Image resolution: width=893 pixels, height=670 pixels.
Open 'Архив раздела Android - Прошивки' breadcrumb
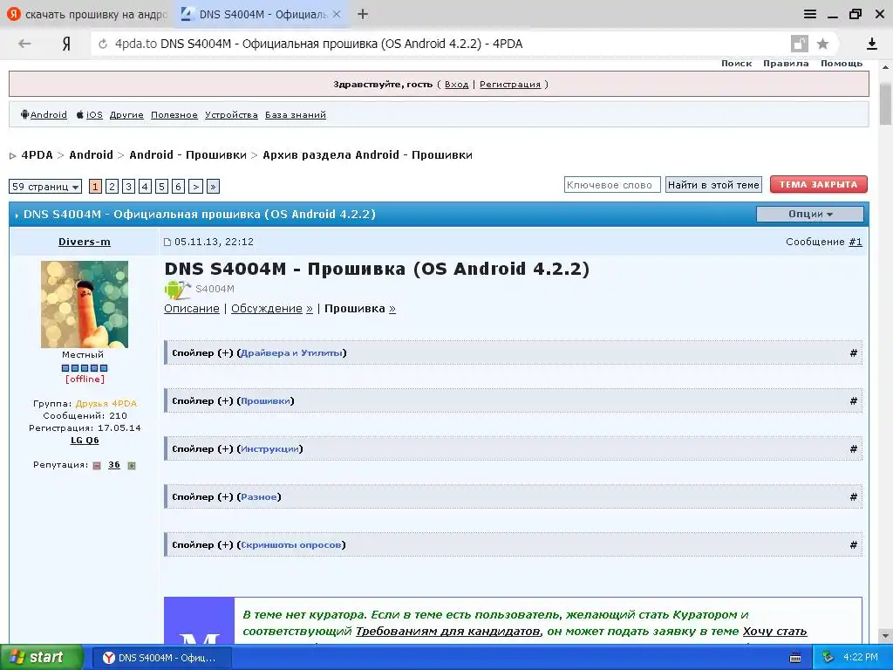coord(367,155)
